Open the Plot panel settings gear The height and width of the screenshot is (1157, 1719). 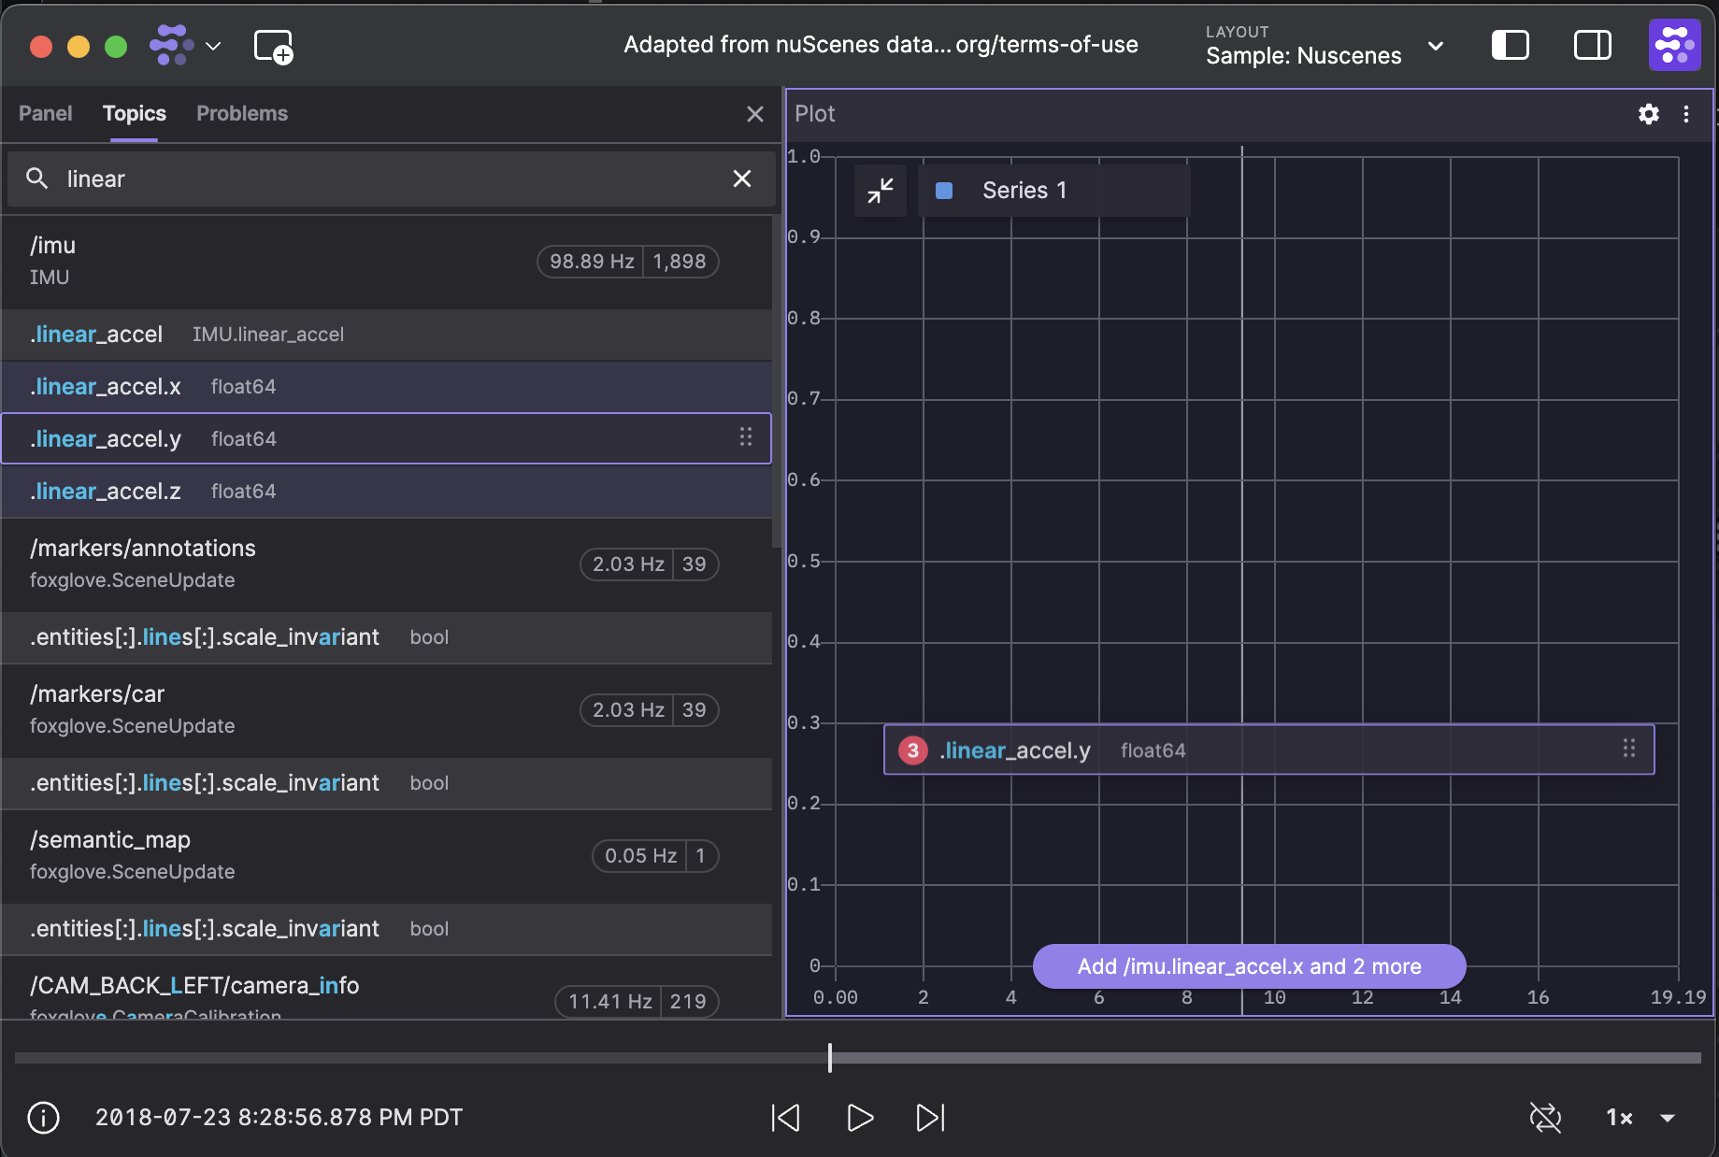[x=1648, y=114]
